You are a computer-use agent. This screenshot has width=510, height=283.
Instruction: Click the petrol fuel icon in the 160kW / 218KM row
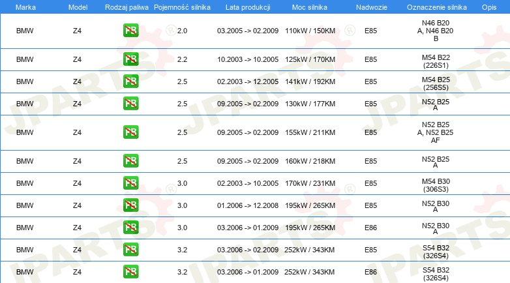tap(131, 160)
